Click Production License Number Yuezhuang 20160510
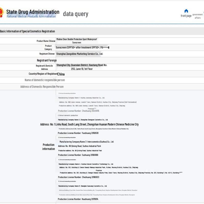 tap(78, 133)
